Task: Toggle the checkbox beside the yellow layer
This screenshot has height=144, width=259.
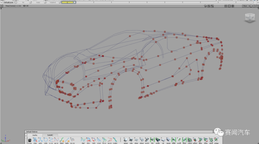Action: click(x=75, y=2)
